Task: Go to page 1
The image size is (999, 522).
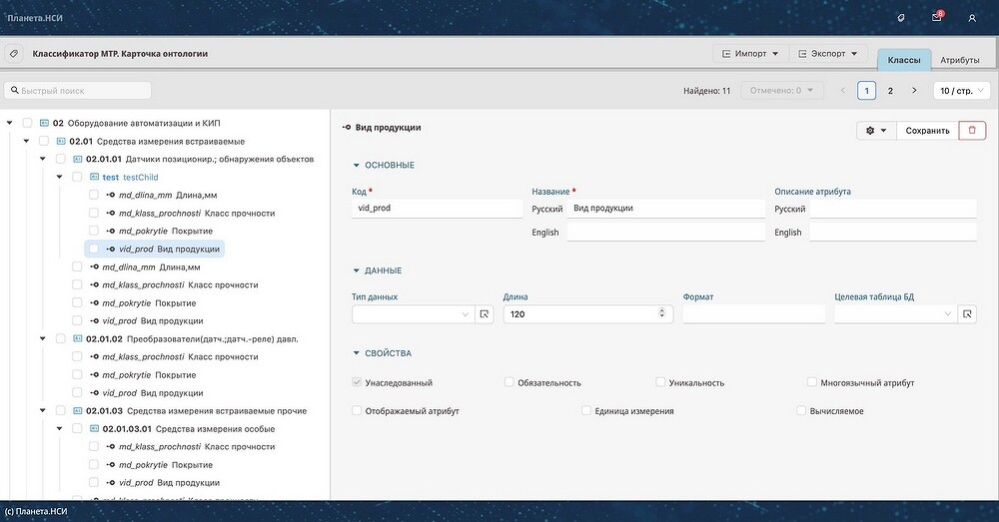Action: (x=866, y=91)
